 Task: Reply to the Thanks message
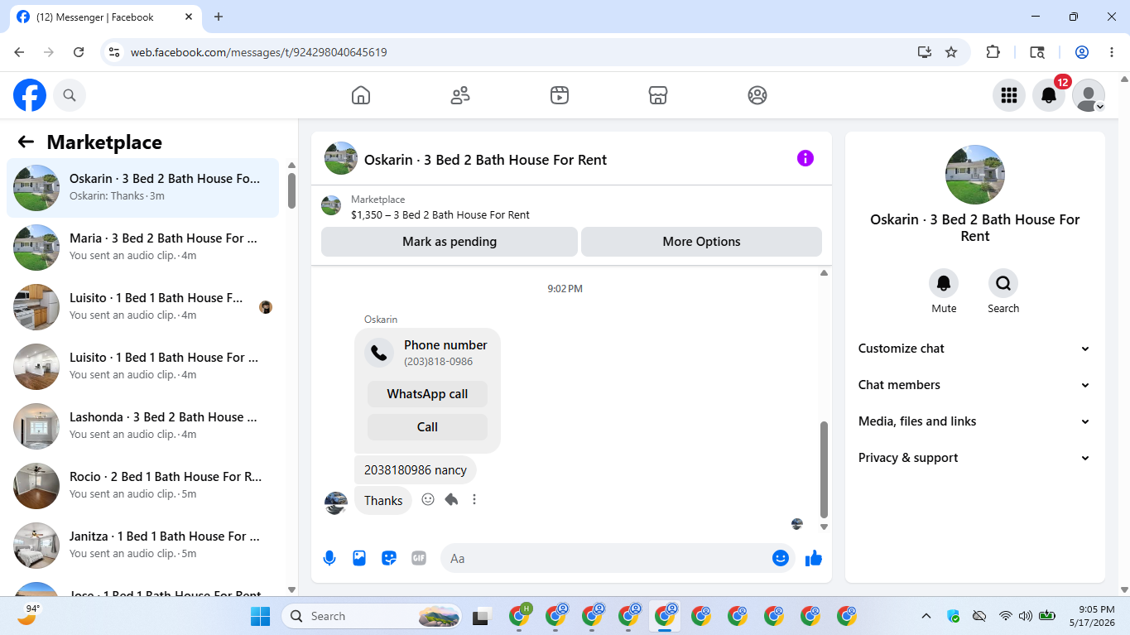click(x=451, y=499)
